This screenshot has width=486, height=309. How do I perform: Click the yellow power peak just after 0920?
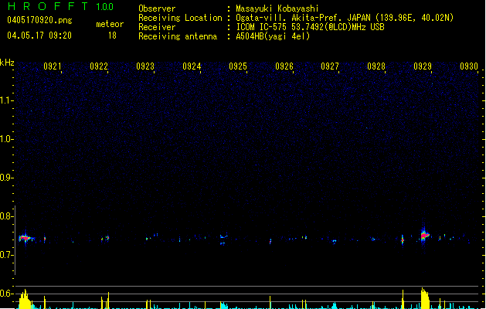[x=25, y=299]
